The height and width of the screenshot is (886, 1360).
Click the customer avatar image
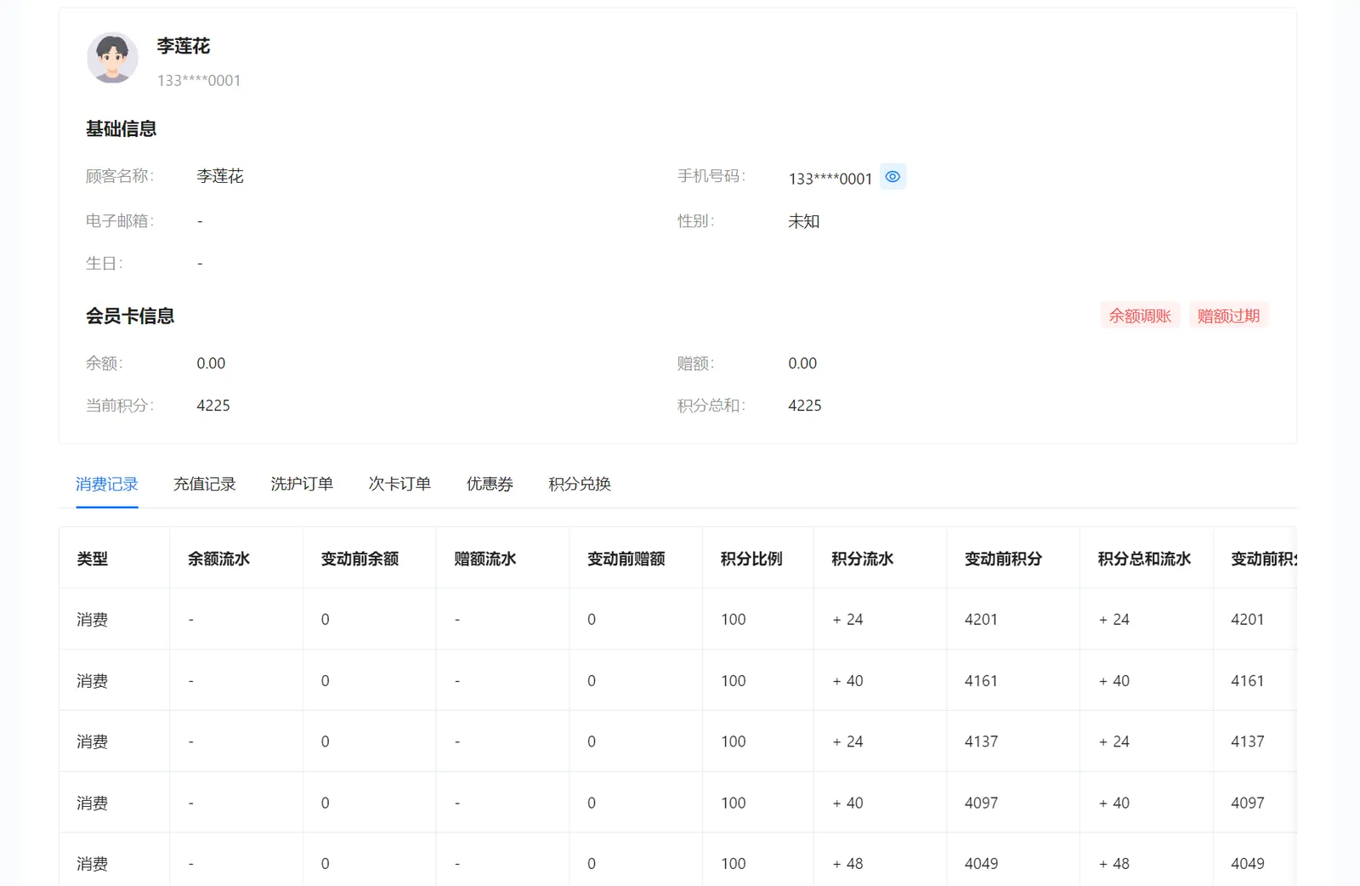click(112, 58)
